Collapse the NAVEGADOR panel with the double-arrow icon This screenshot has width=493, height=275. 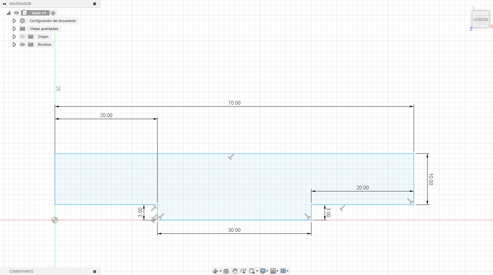pyautogui.click(x=4, y=4)
